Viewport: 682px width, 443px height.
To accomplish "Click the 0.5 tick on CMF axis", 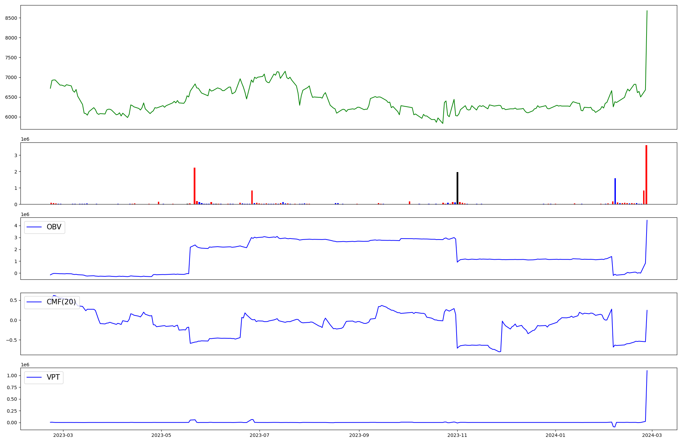I will coord(14,300).
